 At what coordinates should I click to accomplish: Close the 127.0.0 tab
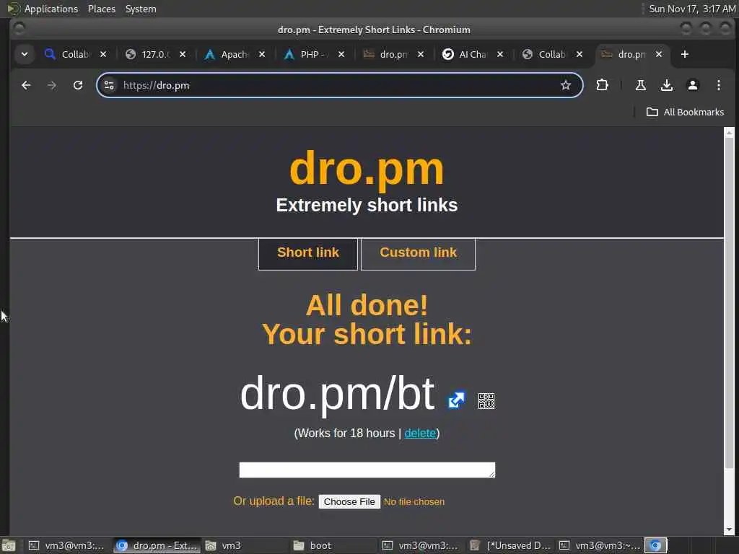coord(183,55)
